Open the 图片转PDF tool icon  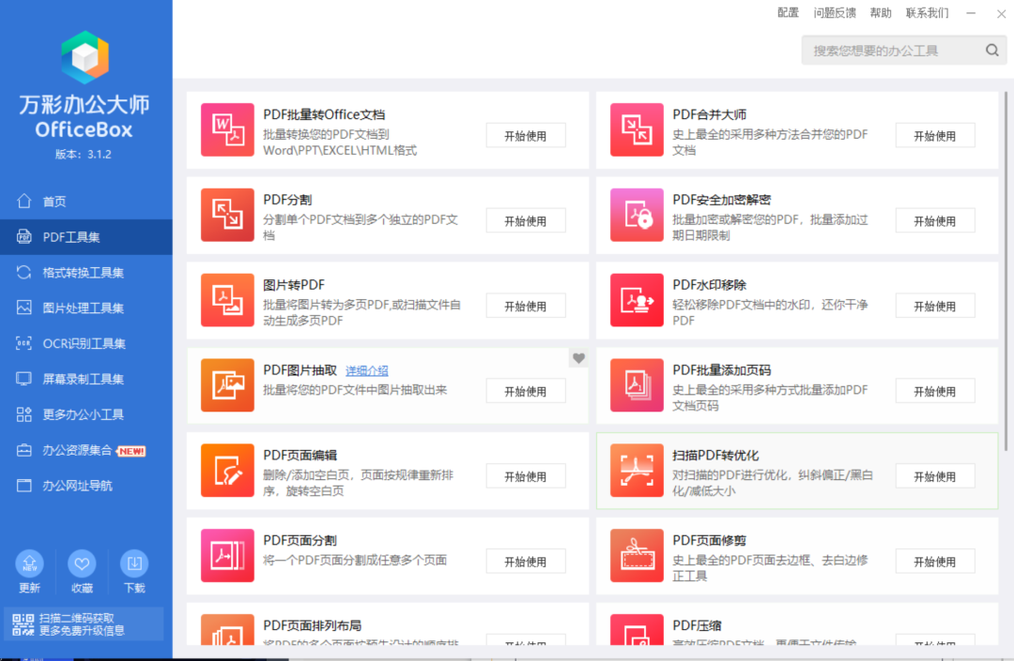point(226,300)
